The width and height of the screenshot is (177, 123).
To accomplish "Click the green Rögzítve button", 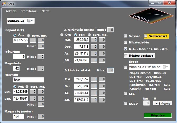I will [x=158, y=115].
